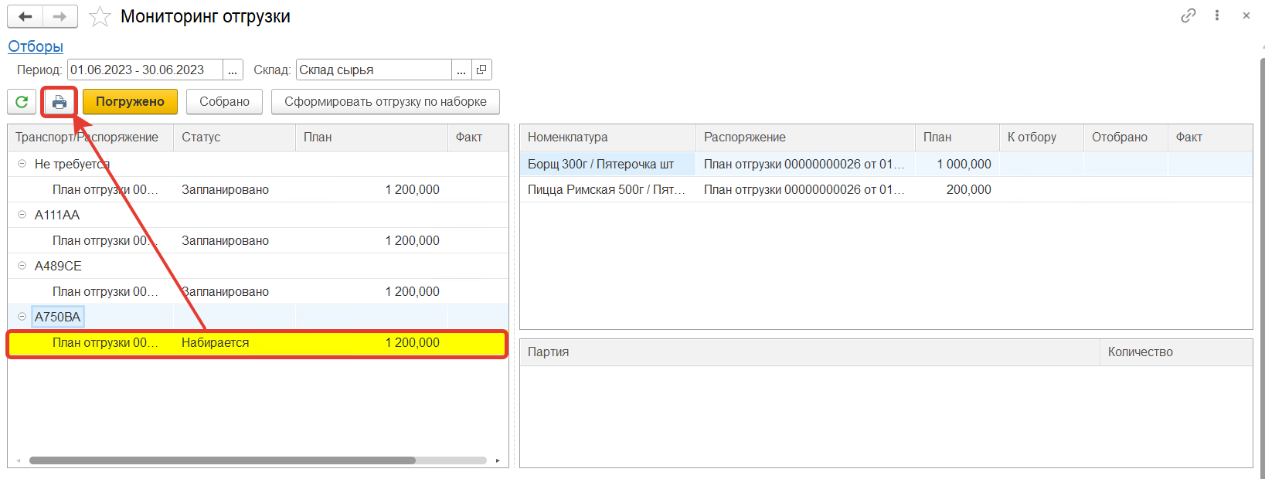This screenshot has width=1265, height=479.
Task: Open warehouse record with Склад open icon
Action: (x=481, y=70)
